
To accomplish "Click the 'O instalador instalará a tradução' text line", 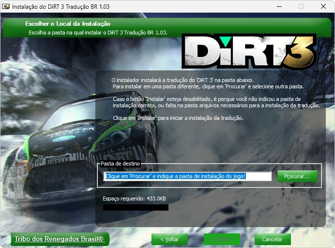I will point(183,80).
